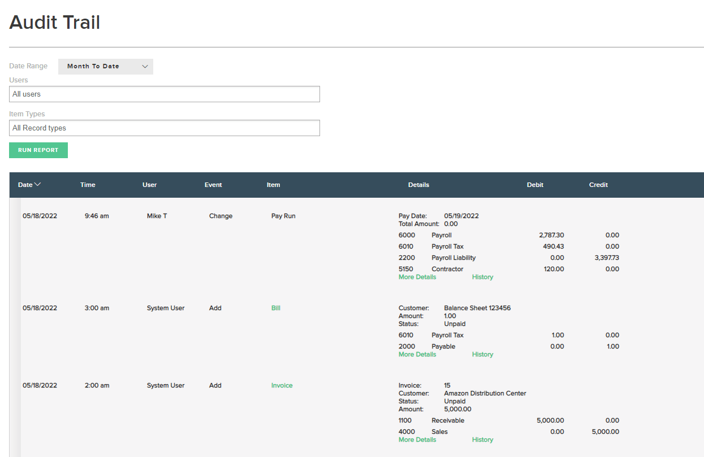Show More Details for Invoice 15

417,440
